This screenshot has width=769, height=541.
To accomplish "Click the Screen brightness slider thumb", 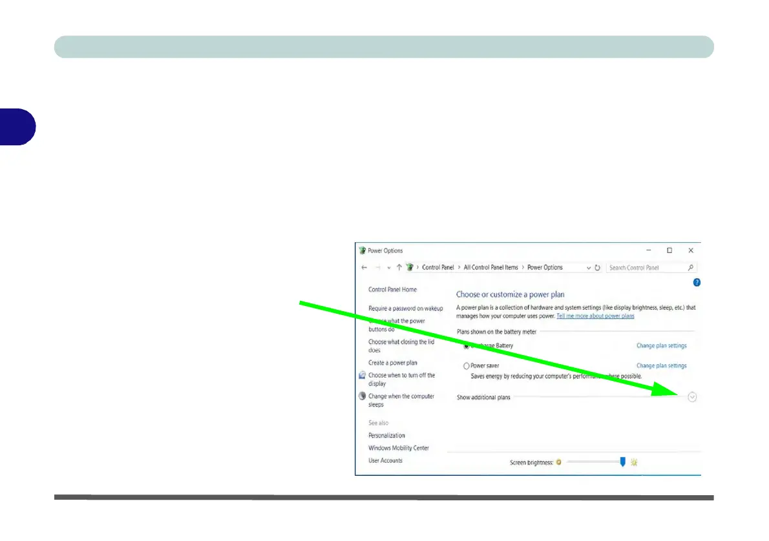I will 622,462.
